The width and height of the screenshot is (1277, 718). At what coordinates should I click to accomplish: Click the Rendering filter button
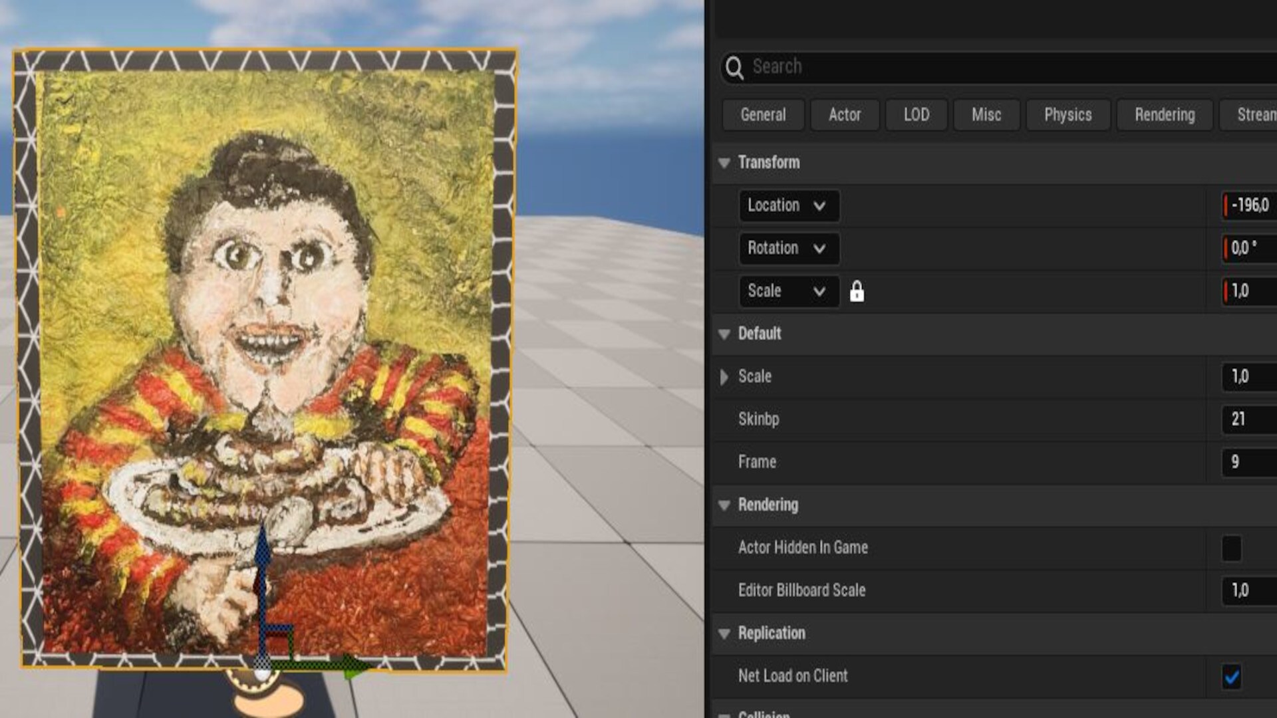pos(1164,115)
